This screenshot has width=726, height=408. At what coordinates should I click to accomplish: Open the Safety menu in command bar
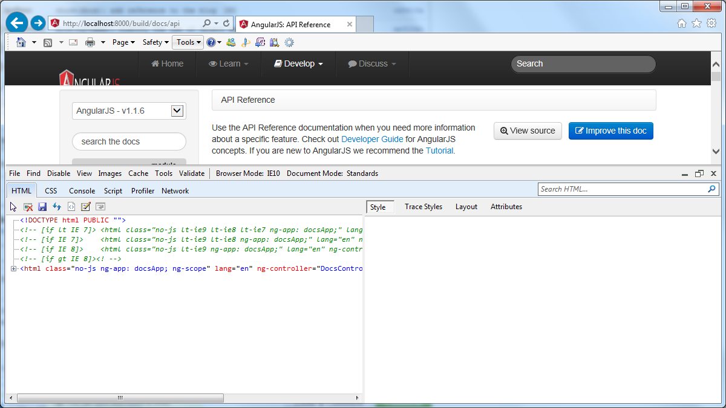(156, 42)
